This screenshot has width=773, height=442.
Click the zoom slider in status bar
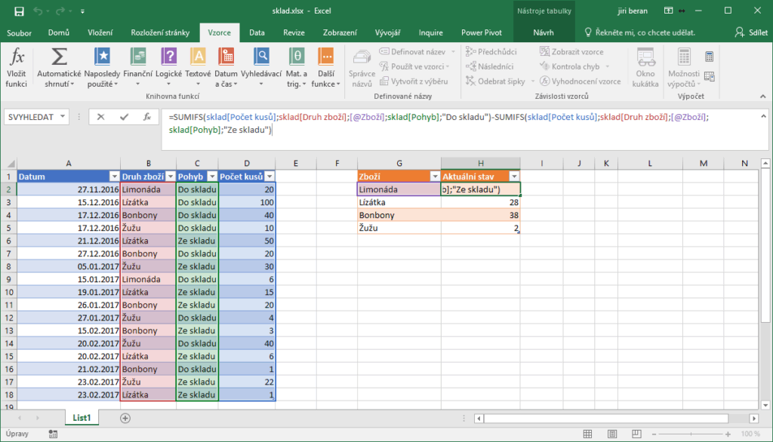(x=689, y=434)
